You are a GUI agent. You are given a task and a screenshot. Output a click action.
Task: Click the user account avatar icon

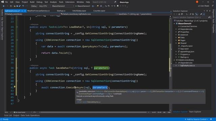[x=197, y=2]
